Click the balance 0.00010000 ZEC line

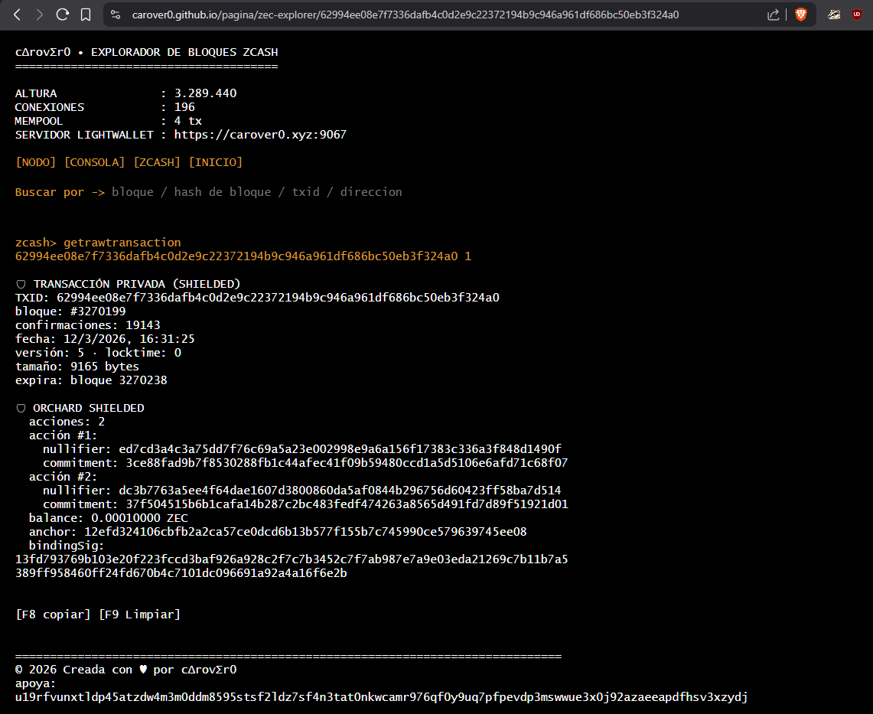tap(109, 518)
